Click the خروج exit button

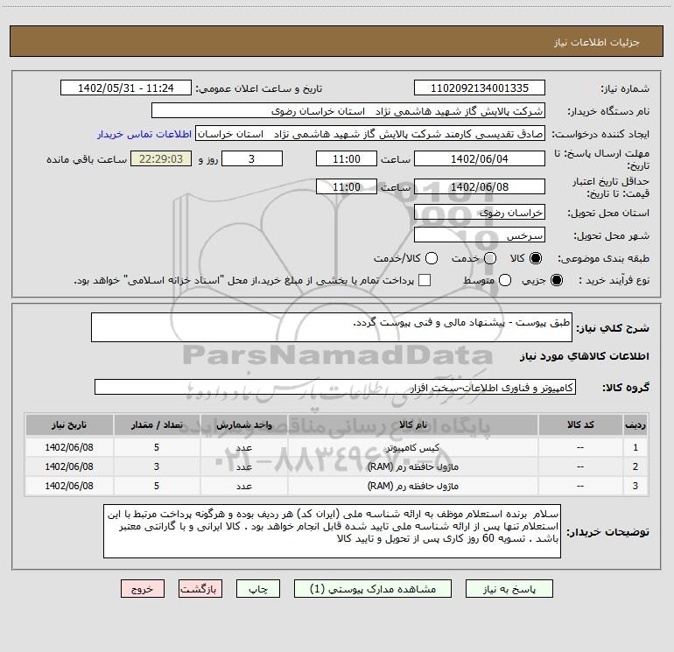[143, 589]
